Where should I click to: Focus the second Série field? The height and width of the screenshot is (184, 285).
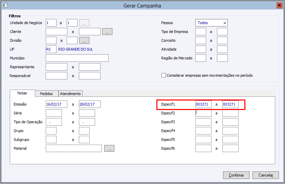(87, 113)
